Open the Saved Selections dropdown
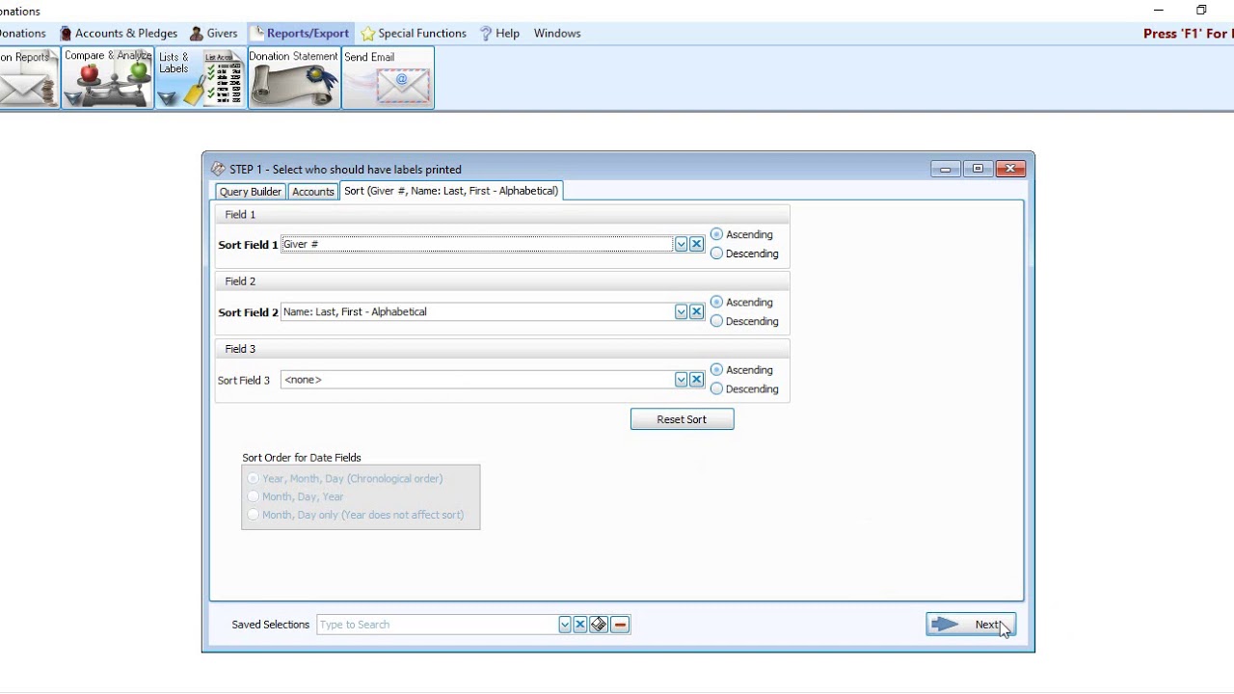Viewport: 1234px width, 694px height. point(564,624)
